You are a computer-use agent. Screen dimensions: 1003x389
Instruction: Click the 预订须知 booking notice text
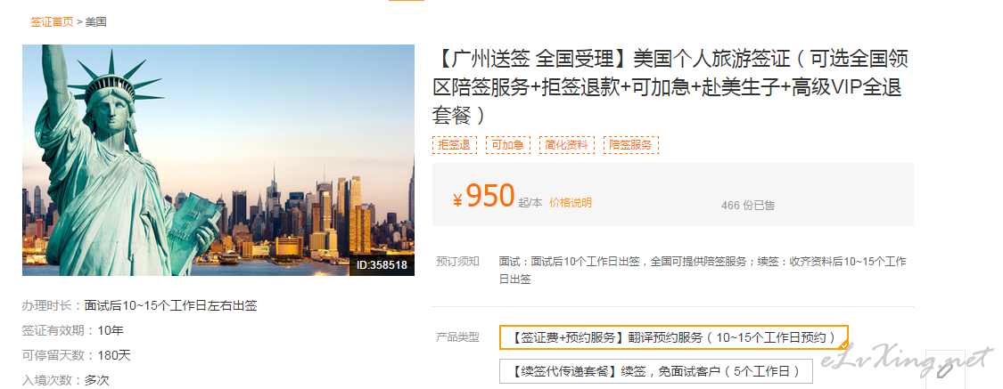pyautogui.click(x=457, y=261)
